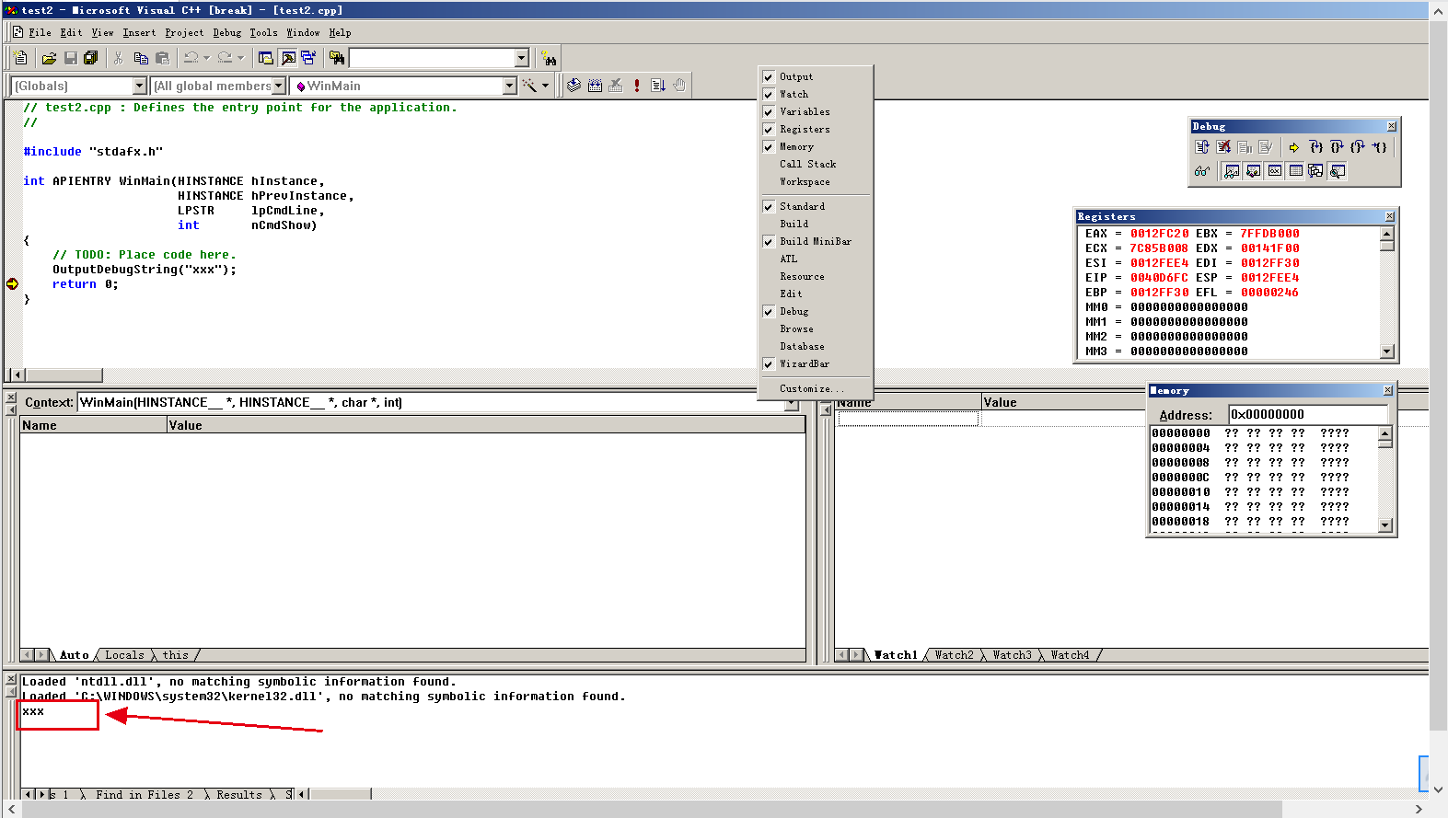Screen dimensions: 1448x818
Task: Click the Save All icon
Action: (90, 58)
